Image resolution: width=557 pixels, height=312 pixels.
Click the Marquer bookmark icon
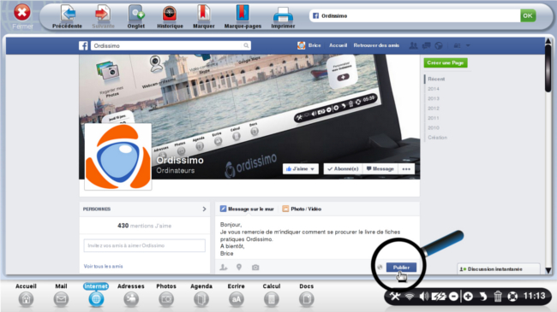point(204,16)
